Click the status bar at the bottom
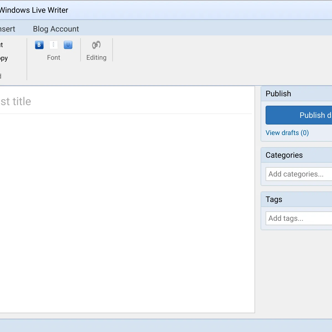The width and height of the screenshot is (332, 332). (166, 325)
